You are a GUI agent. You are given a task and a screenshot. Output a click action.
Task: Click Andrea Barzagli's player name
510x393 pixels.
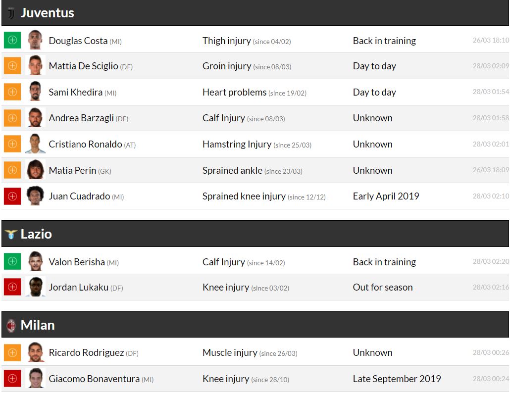(82, 118)
